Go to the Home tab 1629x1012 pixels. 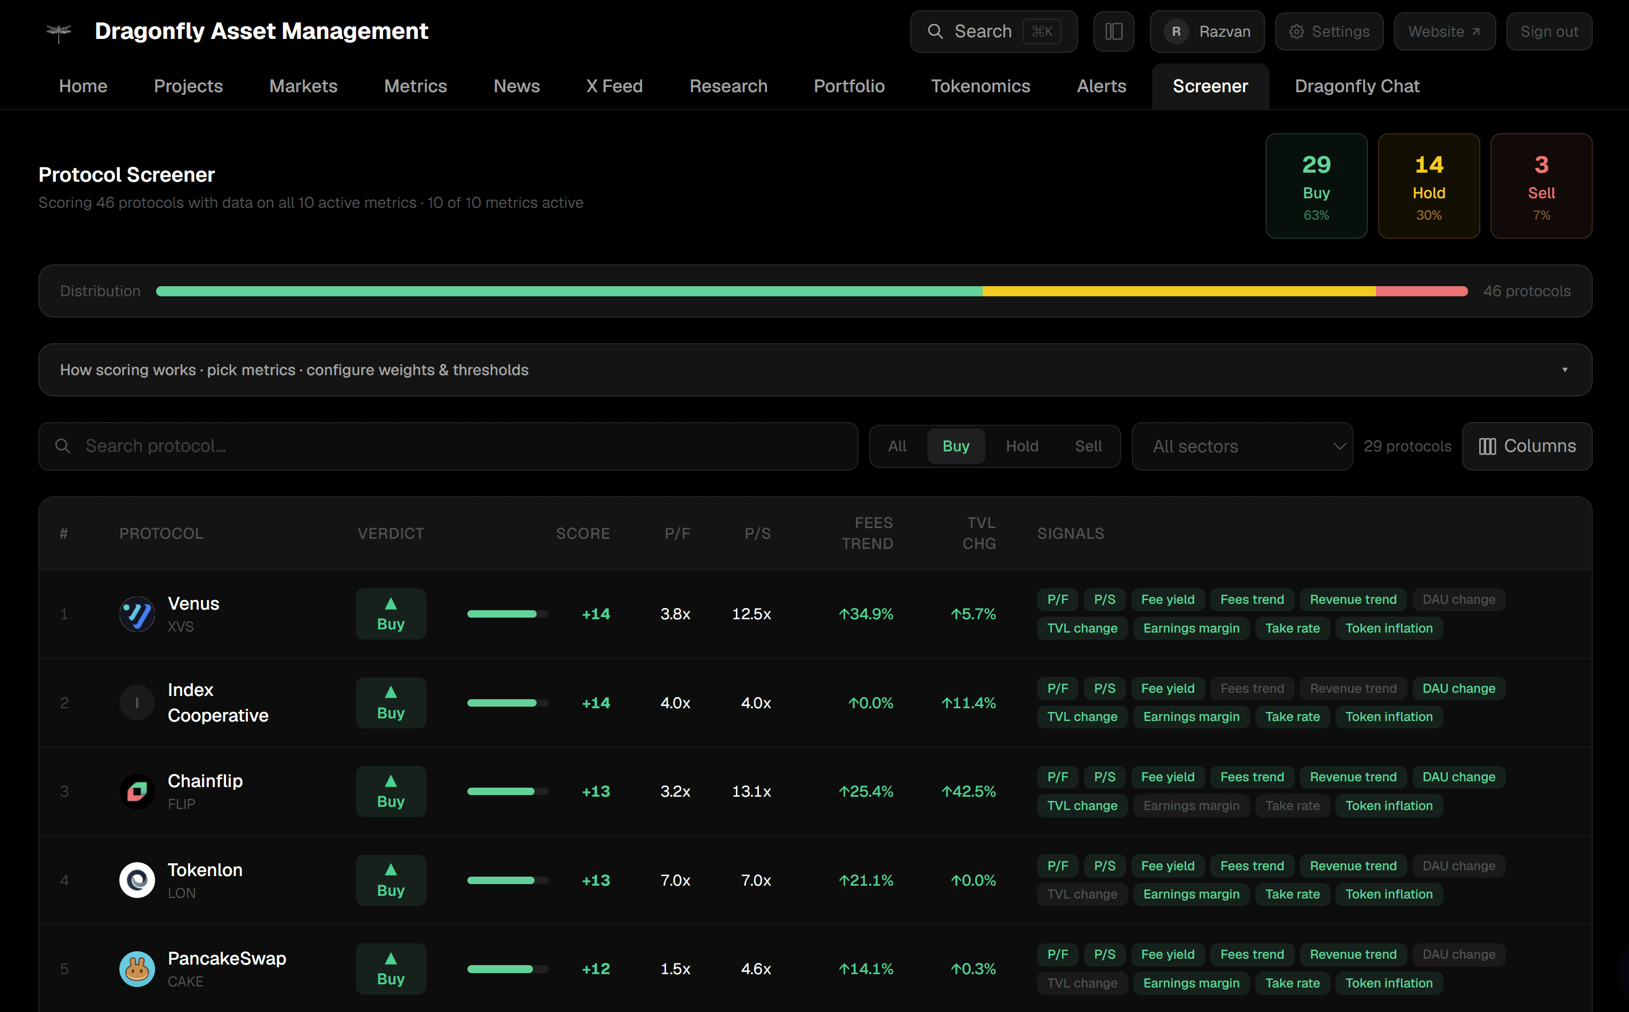(83, 86)
